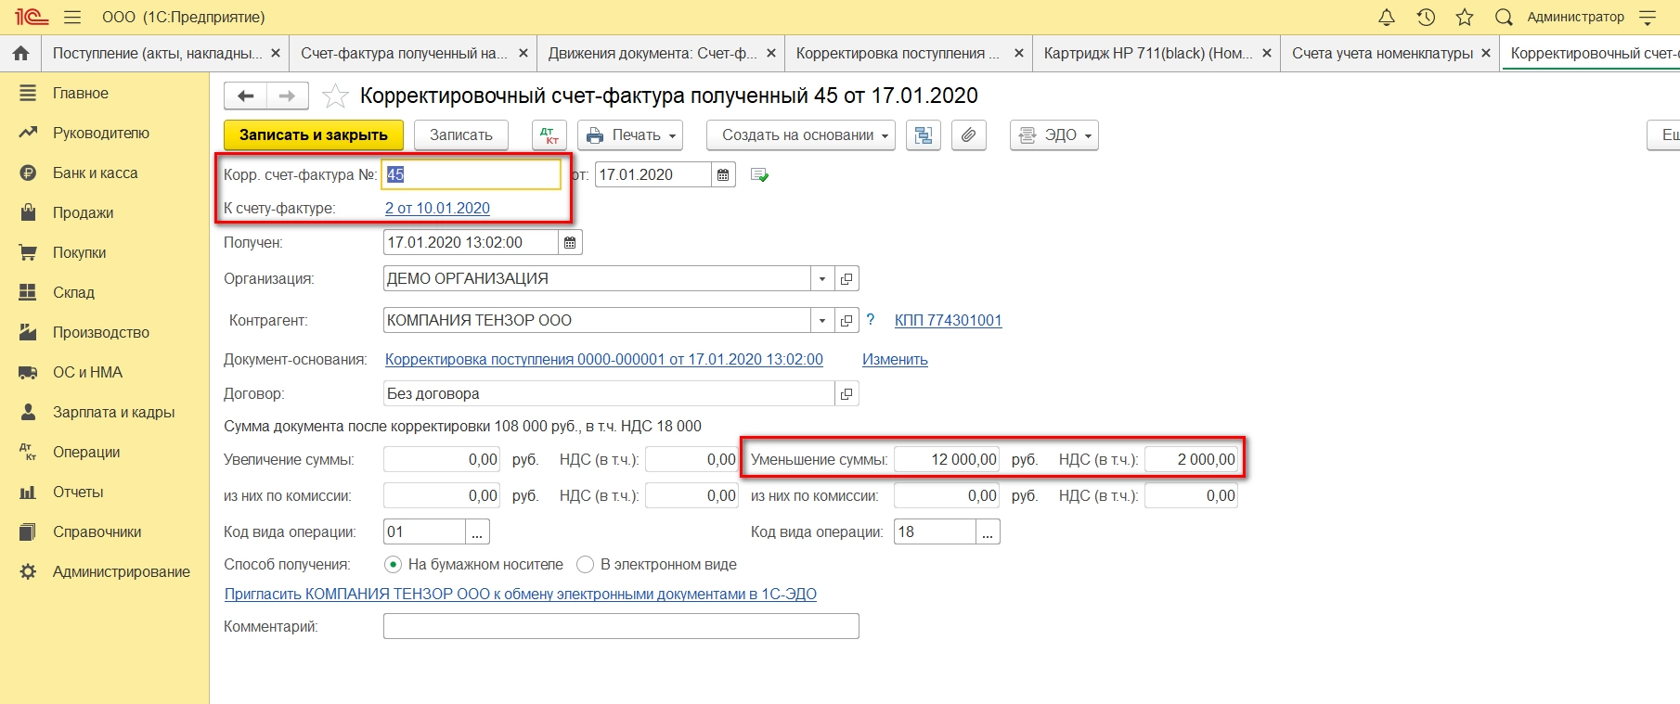This screenshot has height=704, width=1680.
Task: Click the question mark next to Контрагент
Action: point(871,320)
